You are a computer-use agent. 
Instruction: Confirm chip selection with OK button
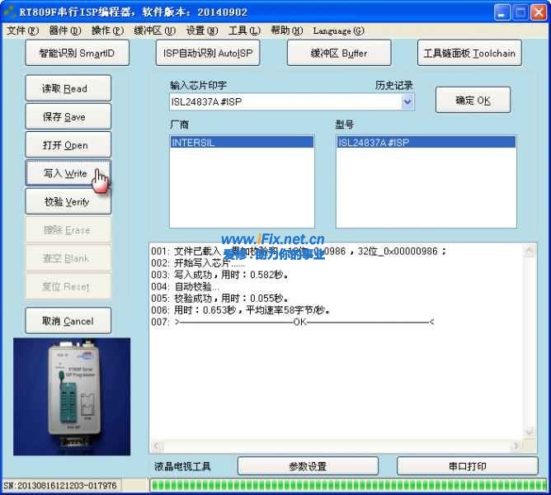[x=473, y=101]
